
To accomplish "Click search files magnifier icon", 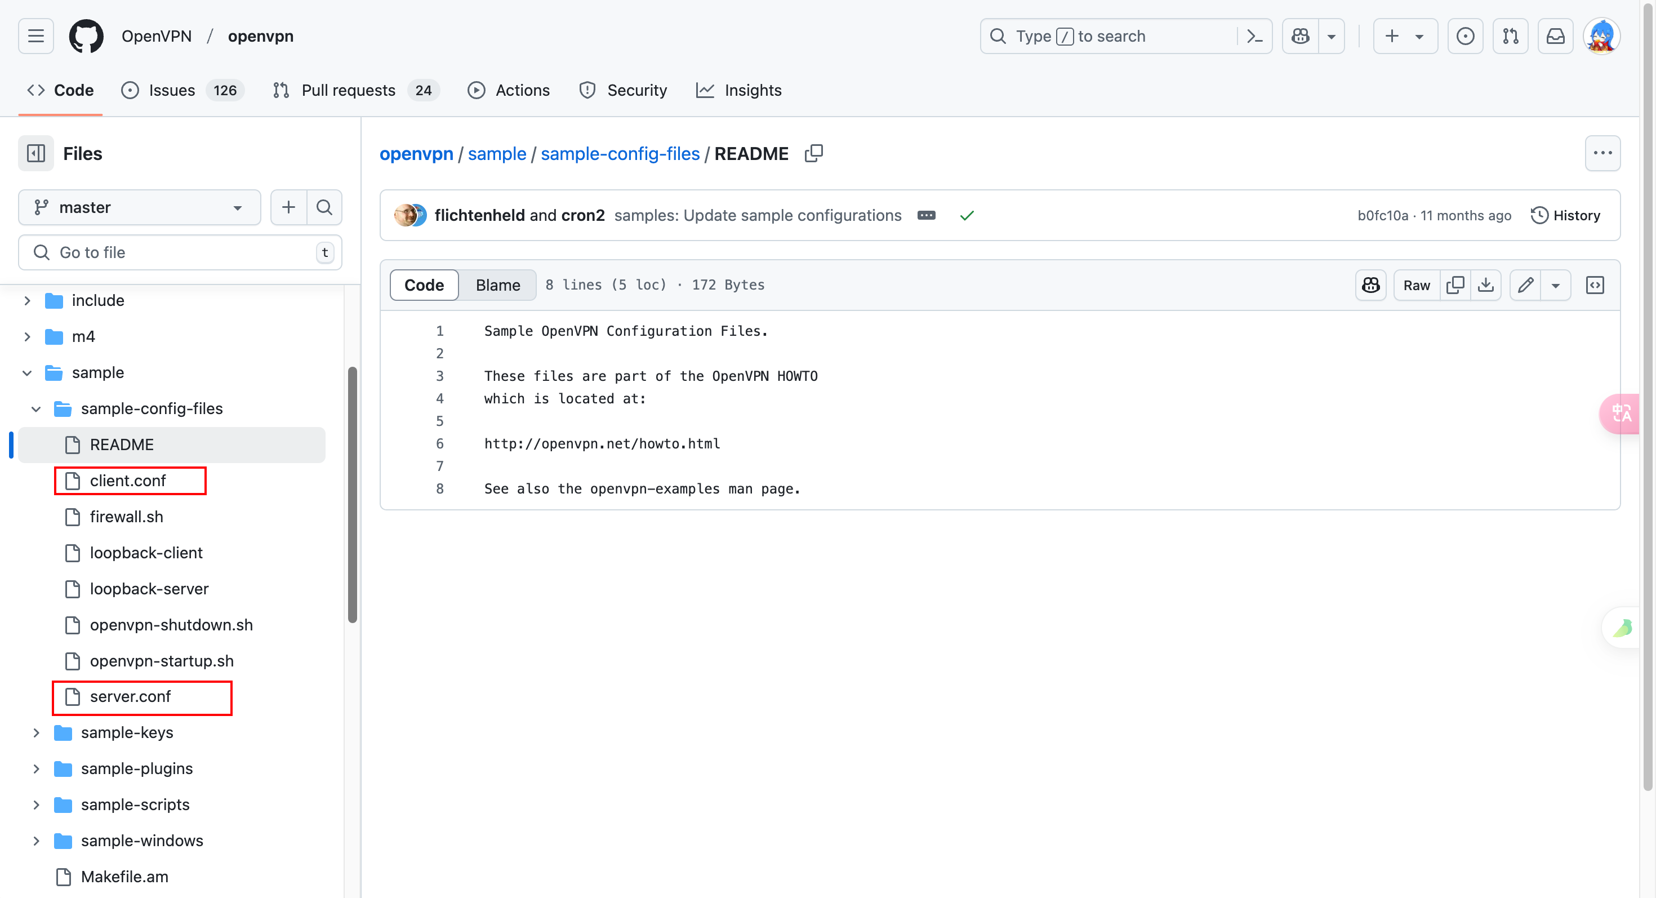I will click(x=324, y=207).
